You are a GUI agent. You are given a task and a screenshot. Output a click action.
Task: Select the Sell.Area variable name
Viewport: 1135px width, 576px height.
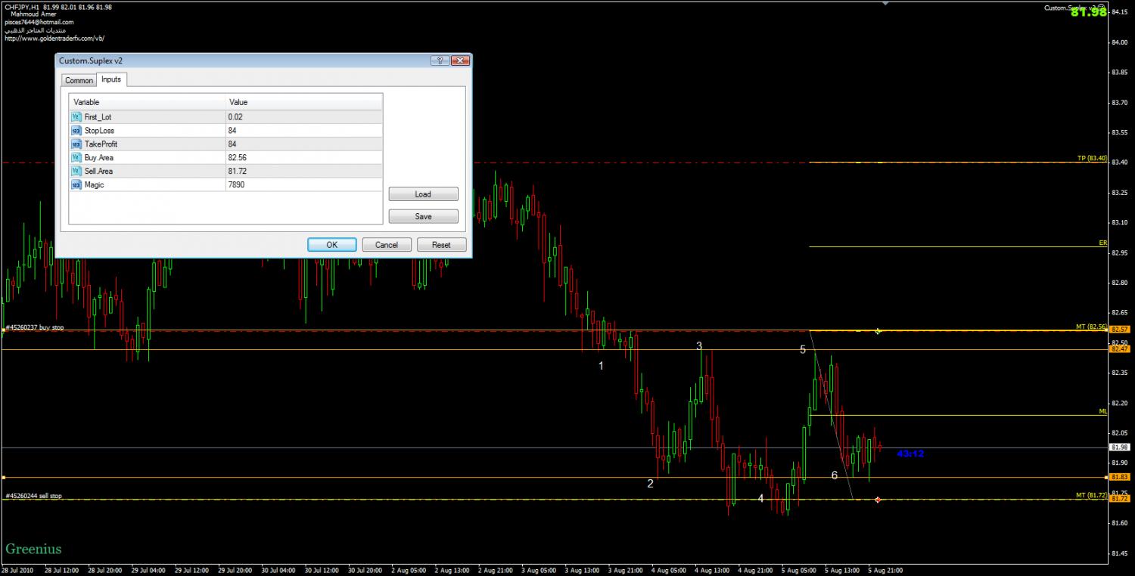coord(98,172)
